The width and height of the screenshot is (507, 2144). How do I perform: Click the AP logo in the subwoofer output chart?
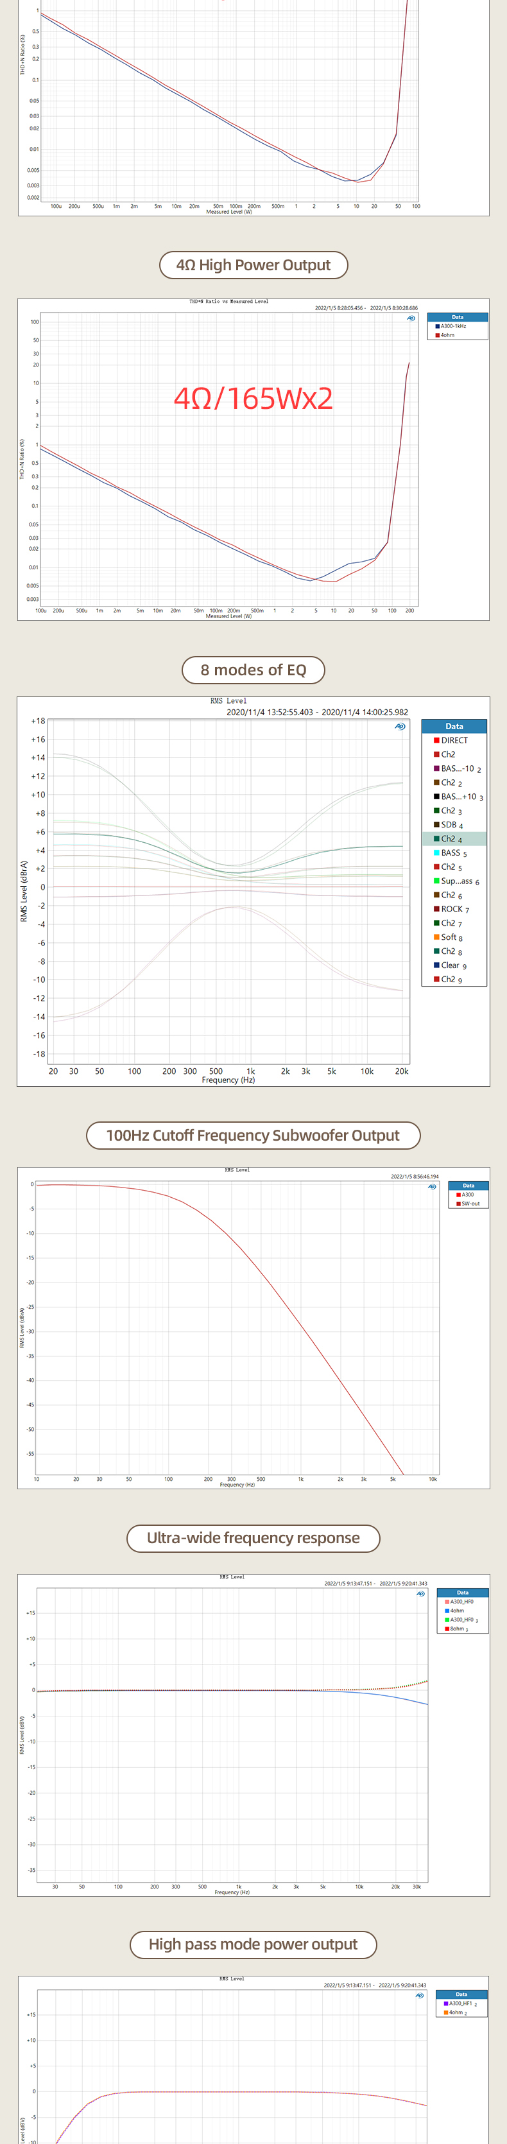coord(432,1186)
